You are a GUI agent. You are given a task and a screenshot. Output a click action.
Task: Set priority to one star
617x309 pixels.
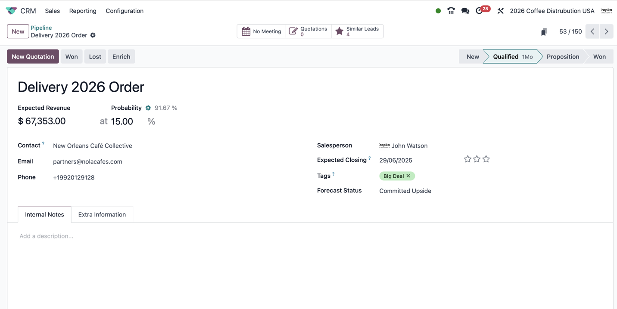coord(467,159)
